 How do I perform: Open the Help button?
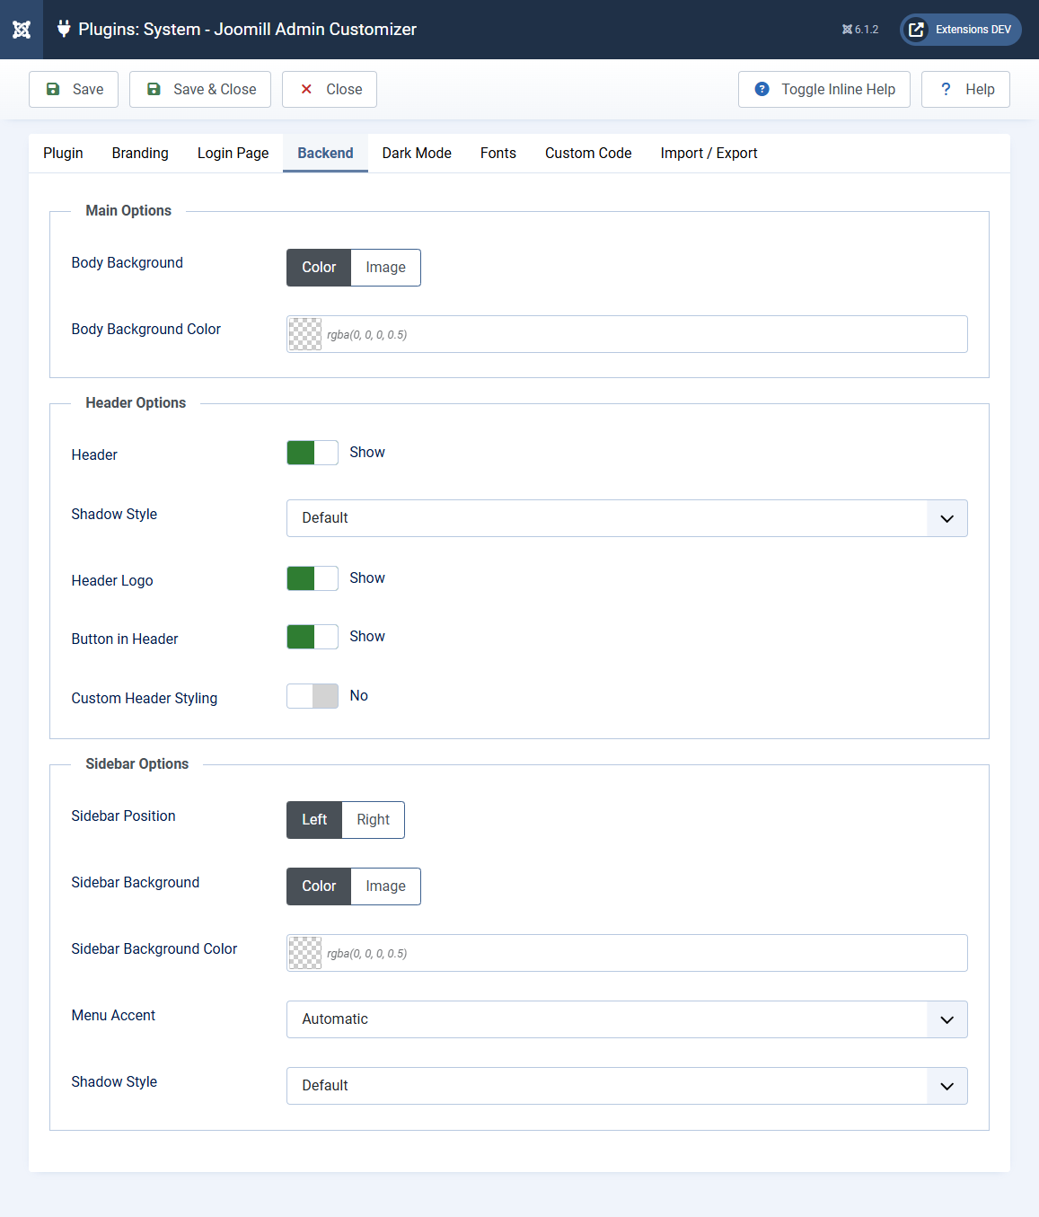click(x=965, y=89)
